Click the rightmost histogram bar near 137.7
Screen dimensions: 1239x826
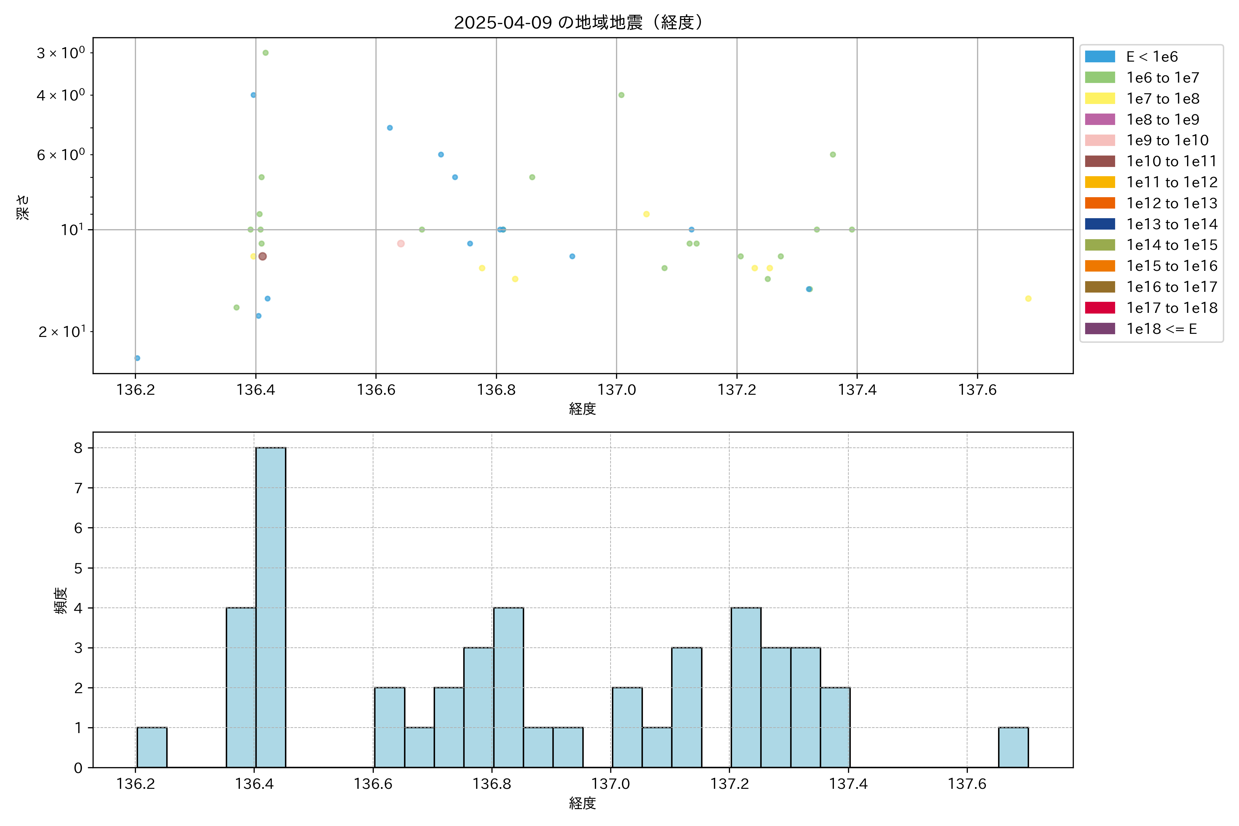coord(1013,747)
